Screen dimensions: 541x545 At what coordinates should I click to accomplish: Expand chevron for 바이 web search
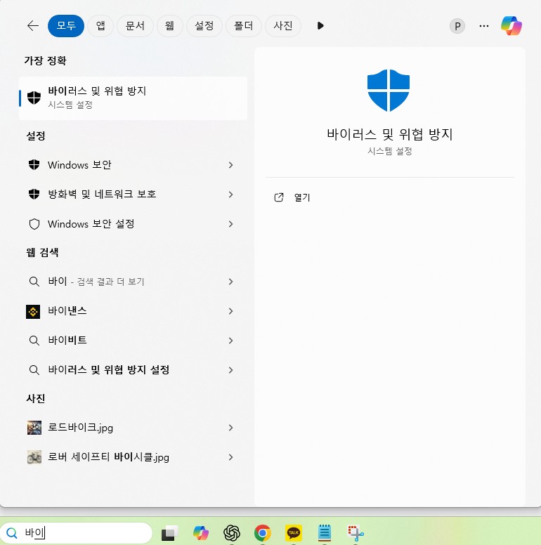click(230, 282)
